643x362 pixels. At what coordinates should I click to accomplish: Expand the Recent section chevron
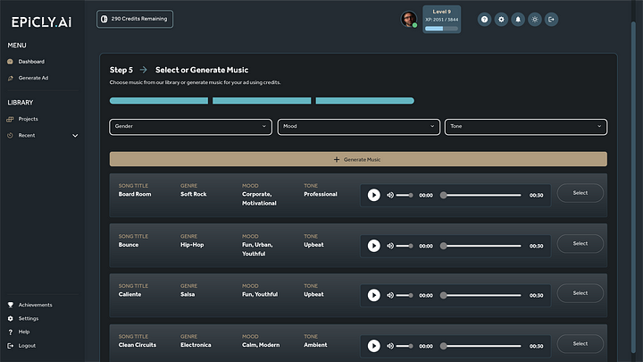(x=75, y=136)
